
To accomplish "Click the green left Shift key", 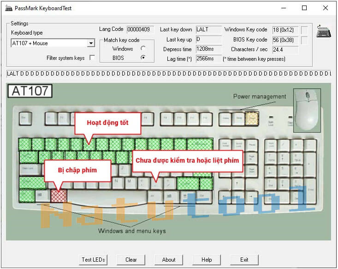I will pos(32,183).
